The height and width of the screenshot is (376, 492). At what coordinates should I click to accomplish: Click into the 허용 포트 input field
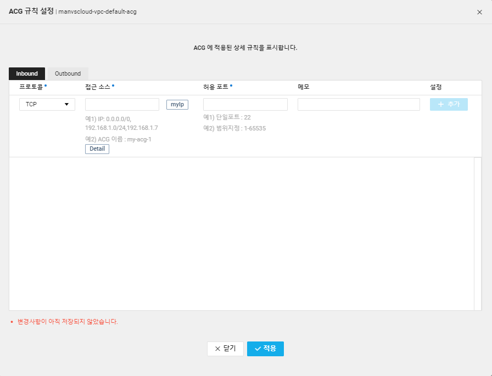(245, 104)
